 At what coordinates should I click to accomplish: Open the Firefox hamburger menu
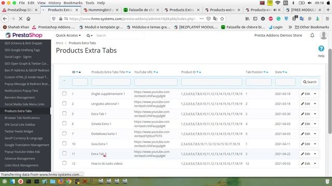(x=327, y=19)
